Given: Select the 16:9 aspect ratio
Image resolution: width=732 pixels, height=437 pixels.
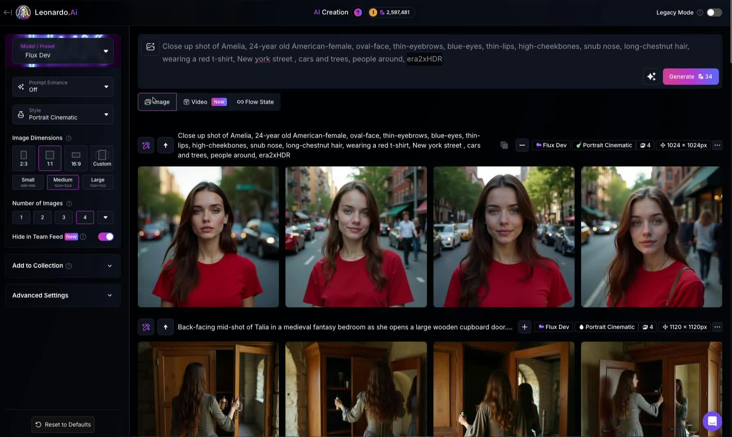Looking at the screenshot, I should pos(76,158).
